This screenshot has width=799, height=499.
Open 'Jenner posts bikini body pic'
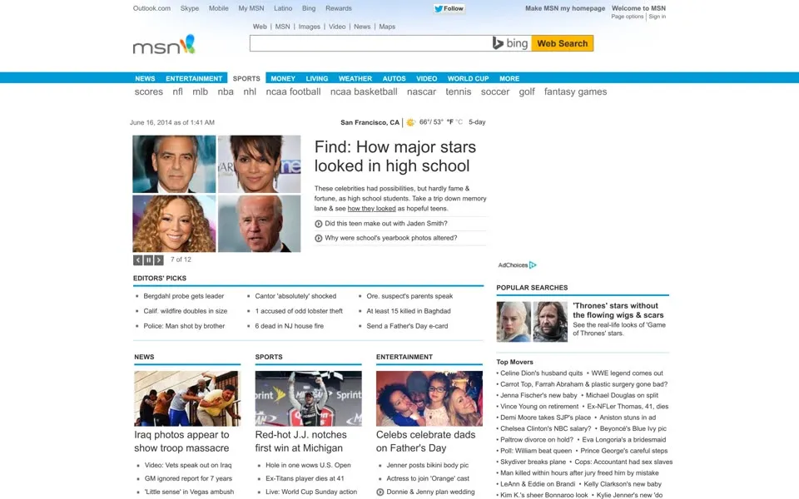coord(428,465)
